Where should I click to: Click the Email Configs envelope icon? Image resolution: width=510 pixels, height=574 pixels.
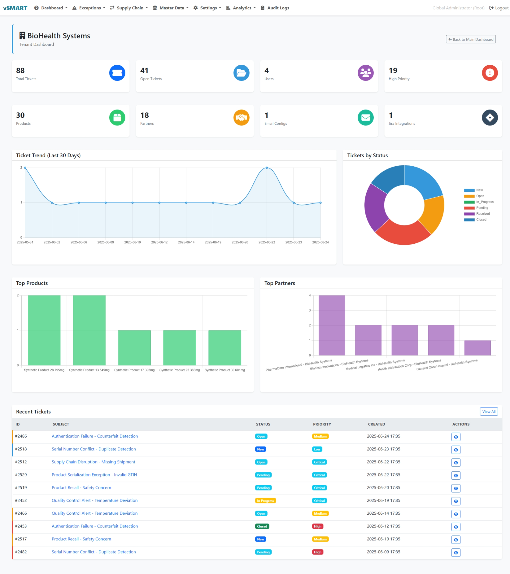(x=365, y=118)
